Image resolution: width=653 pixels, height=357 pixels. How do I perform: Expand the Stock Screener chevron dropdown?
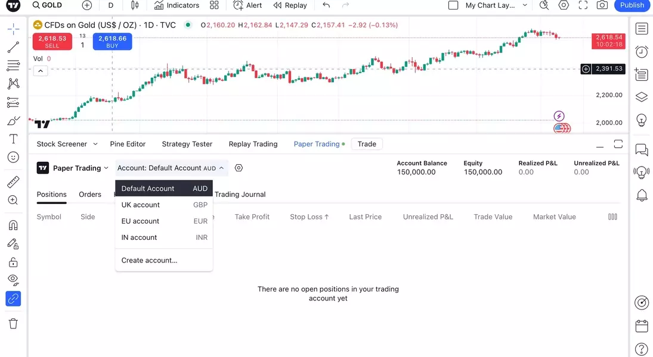(x=95, y=144)
